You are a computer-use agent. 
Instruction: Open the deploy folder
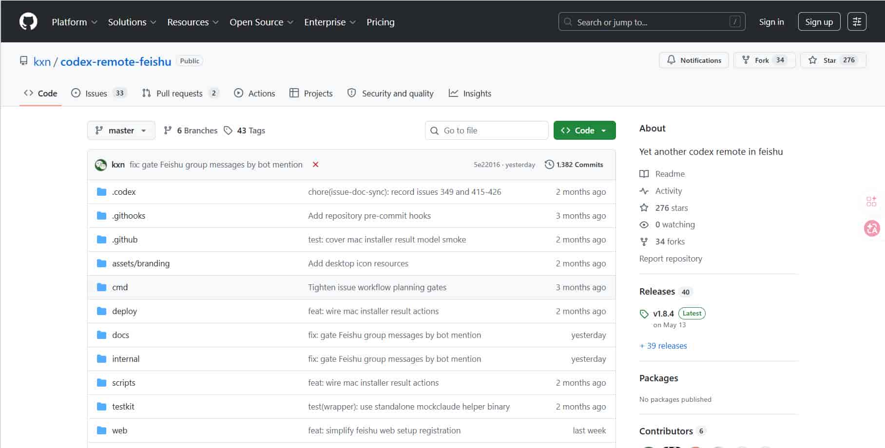[124, 311]
